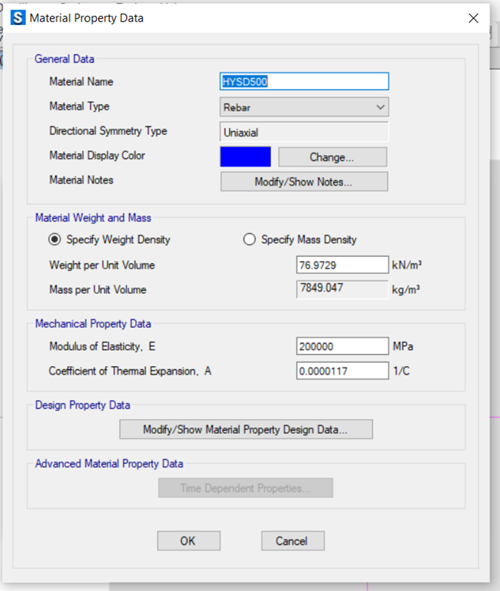Click the blue Material Display Color swatch
The height and width of the screenshot is (591, 500).
(x=245, y=157)
